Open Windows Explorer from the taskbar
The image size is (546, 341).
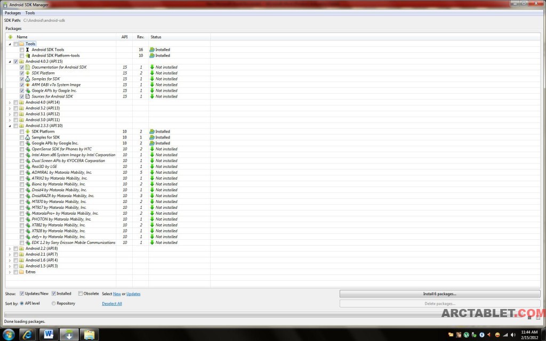pyautogui.click(x=89, y=335)
